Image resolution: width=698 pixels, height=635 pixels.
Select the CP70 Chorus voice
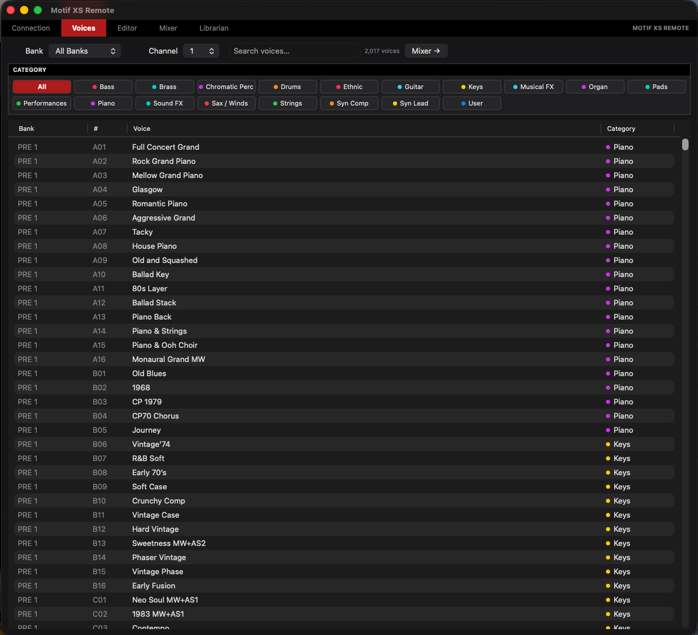click(x=343, y=416)
